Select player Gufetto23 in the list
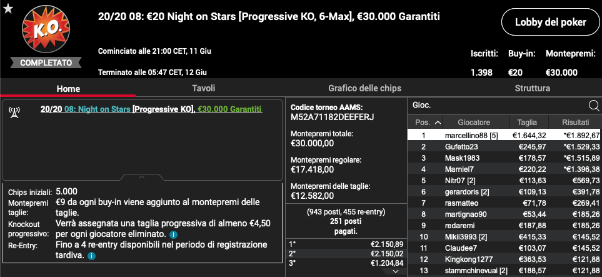 504,147
